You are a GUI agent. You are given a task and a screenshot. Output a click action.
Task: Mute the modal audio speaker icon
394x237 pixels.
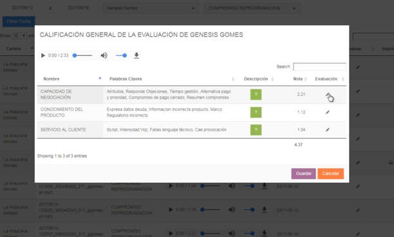104,55
